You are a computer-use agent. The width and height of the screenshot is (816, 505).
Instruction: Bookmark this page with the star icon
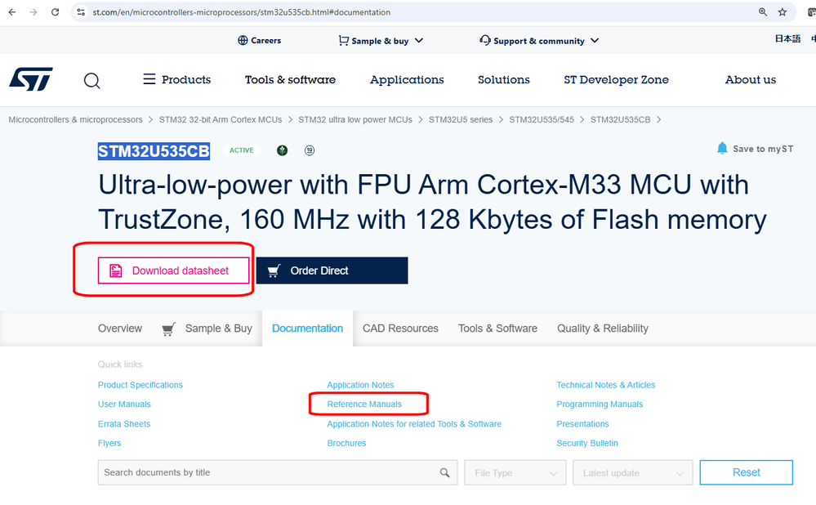click(783, 12)
